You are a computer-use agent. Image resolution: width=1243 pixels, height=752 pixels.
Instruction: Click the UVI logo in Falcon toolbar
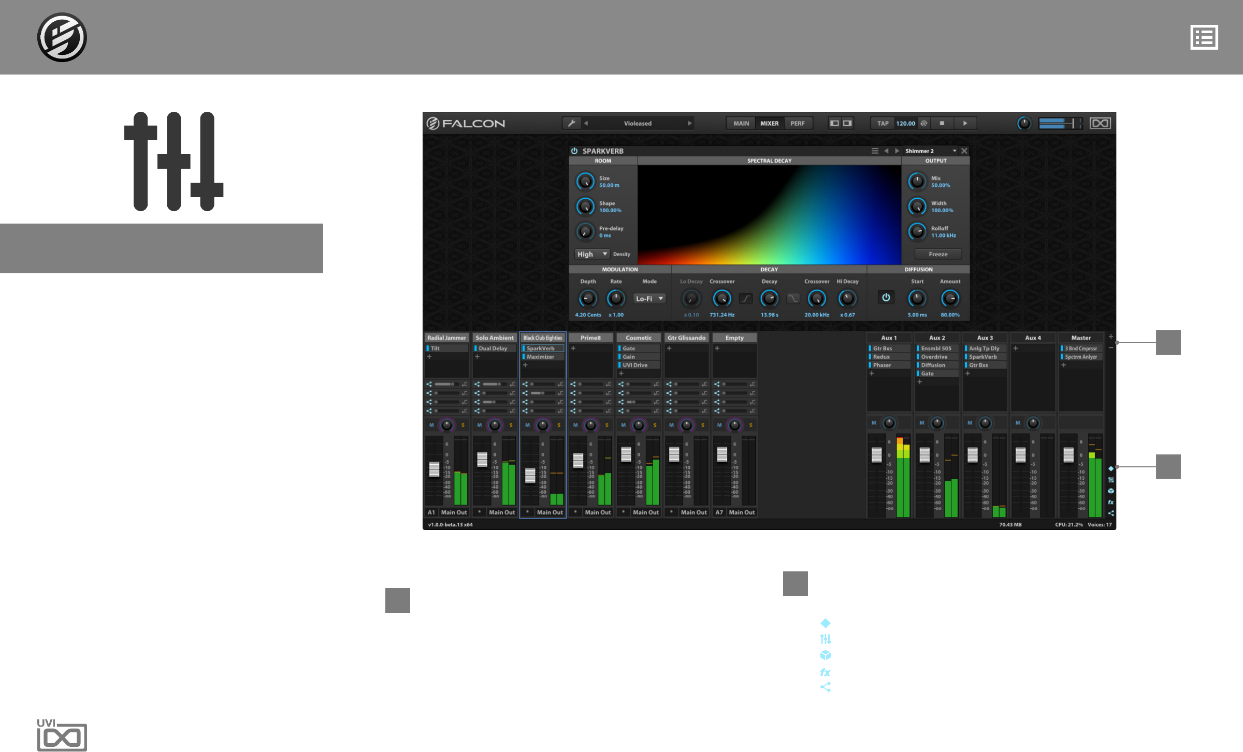tap(1100, 123)
